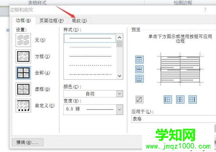Click the 0.5 磅 width value
The image size is (216, 152).
tap(73, 109)
